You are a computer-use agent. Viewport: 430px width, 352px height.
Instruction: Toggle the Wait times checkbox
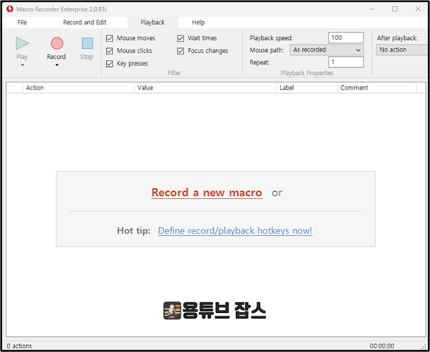click(x=181, y=38)
